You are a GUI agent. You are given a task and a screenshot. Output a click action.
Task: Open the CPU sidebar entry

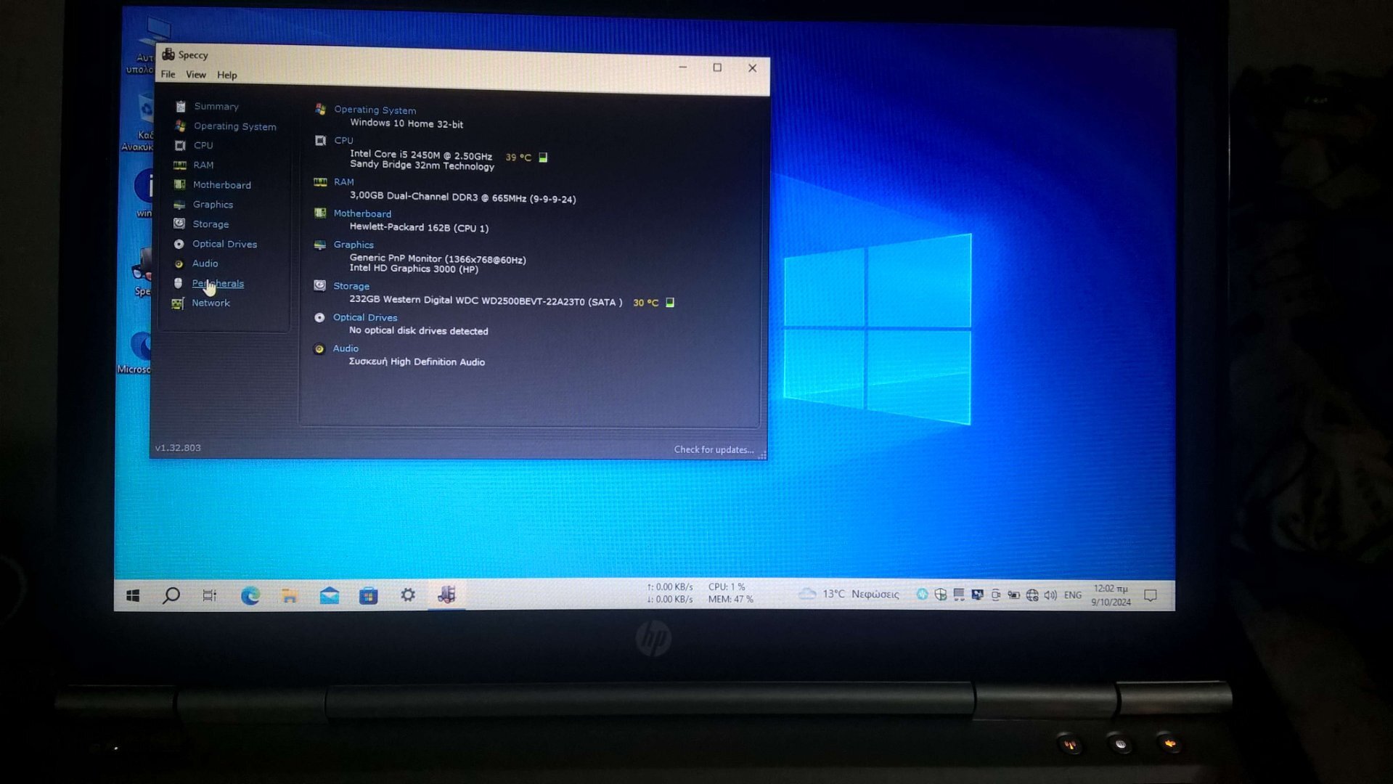coord(203,145)
